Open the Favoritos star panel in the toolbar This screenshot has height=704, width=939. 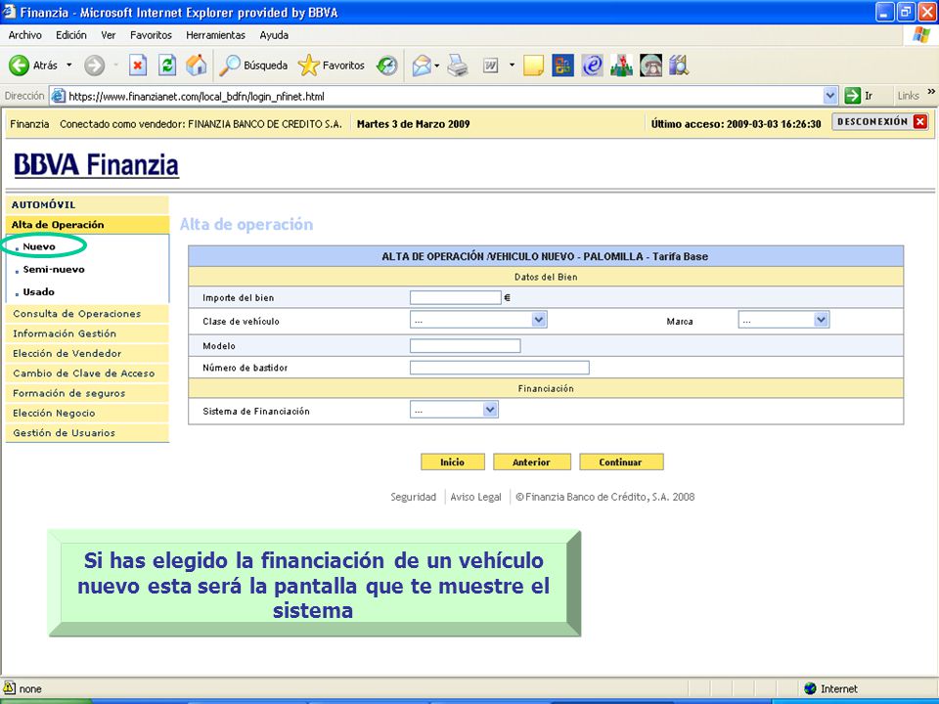(332, 66)
